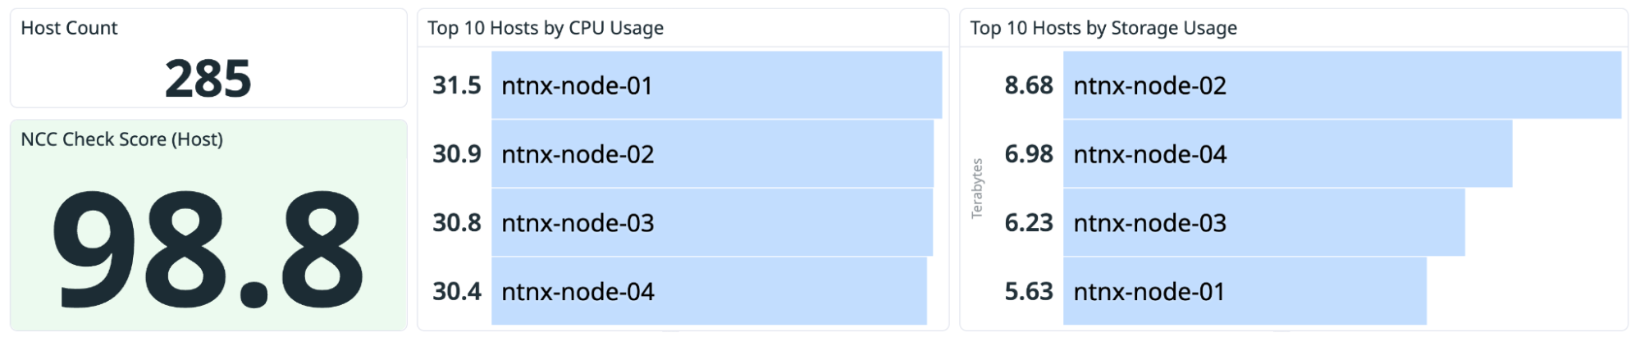1640x337 pixels.
Task: Click the Terabytes axis label
Action: point(977,189)
